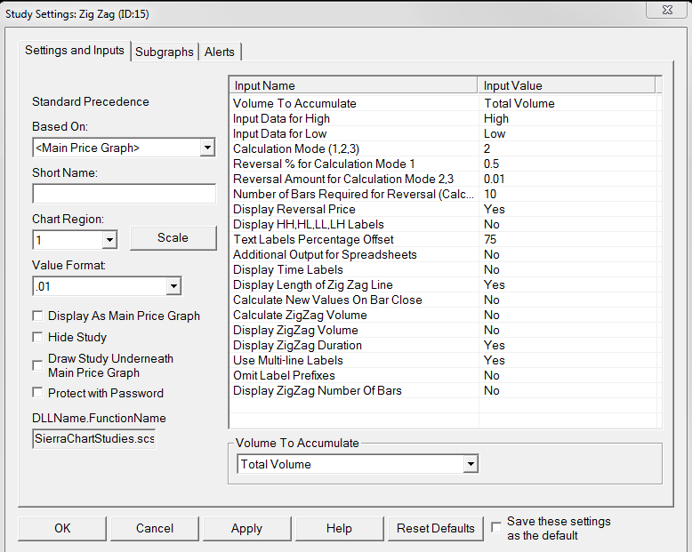Open the Alerts tab
This screenshot has width=692, height=552.
220,52
